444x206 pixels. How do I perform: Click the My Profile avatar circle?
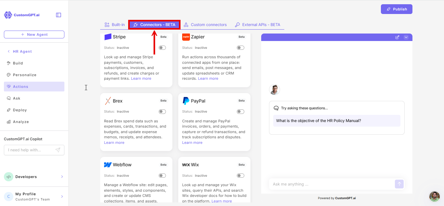click(8, 197)
